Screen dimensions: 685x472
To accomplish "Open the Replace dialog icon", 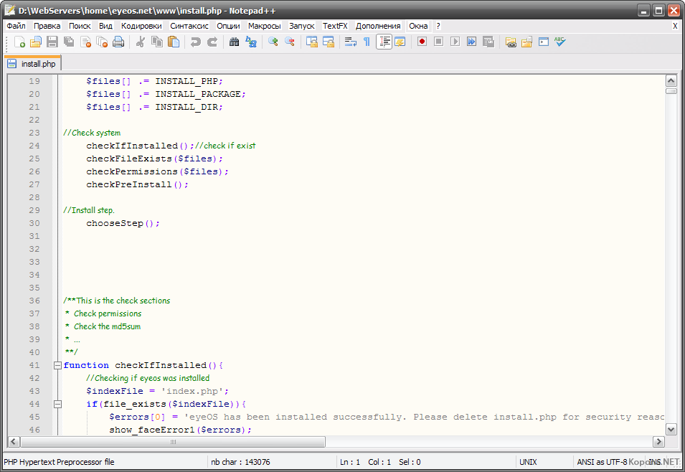I will coord(251,42).
